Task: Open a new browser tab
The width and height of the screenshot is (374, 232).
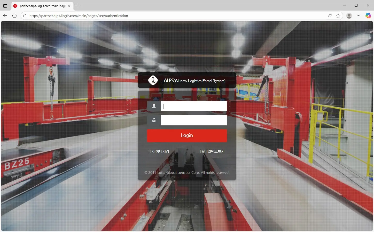Action: [x=78, y=6]
